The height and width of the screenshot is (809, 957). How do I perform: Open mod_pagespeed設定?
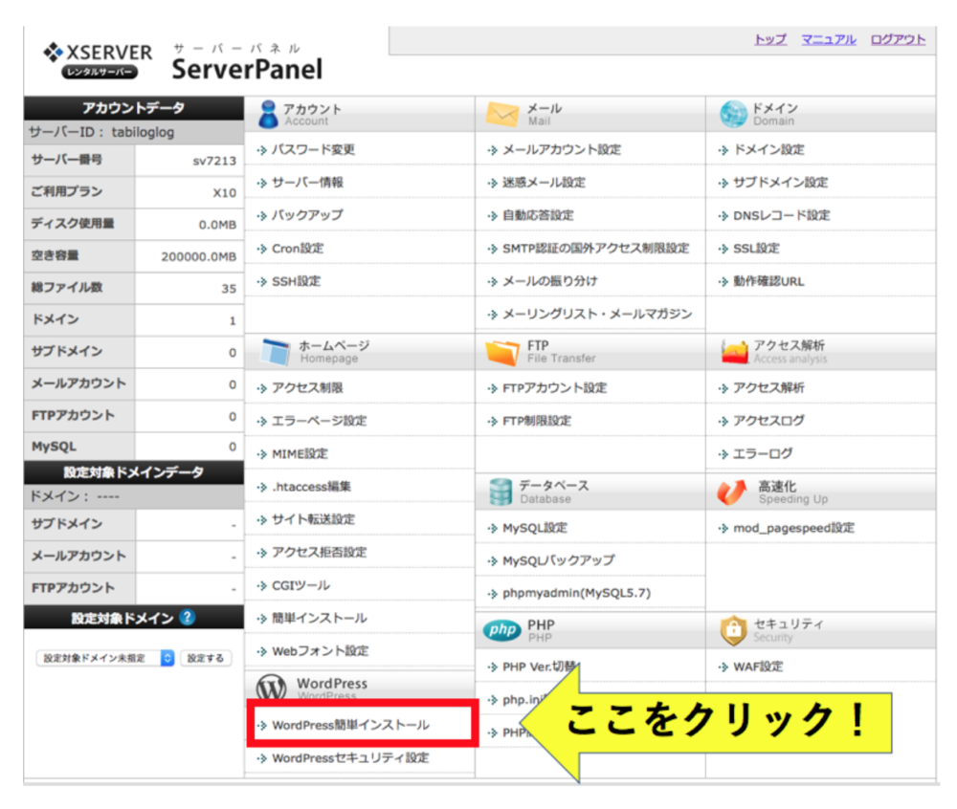click(x=793, y=528)
